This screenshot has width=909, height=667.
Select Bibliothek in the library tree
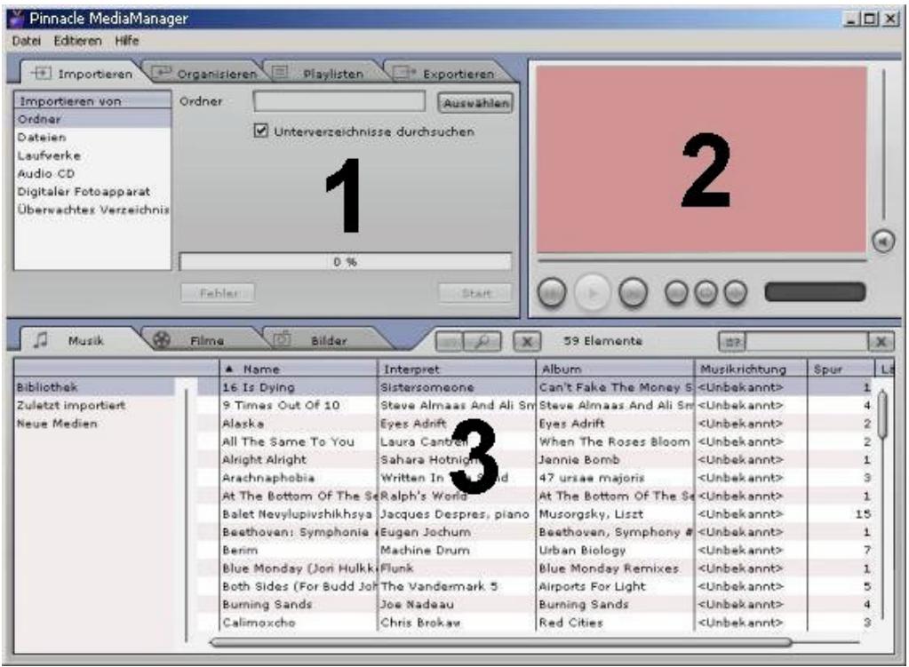94,387
